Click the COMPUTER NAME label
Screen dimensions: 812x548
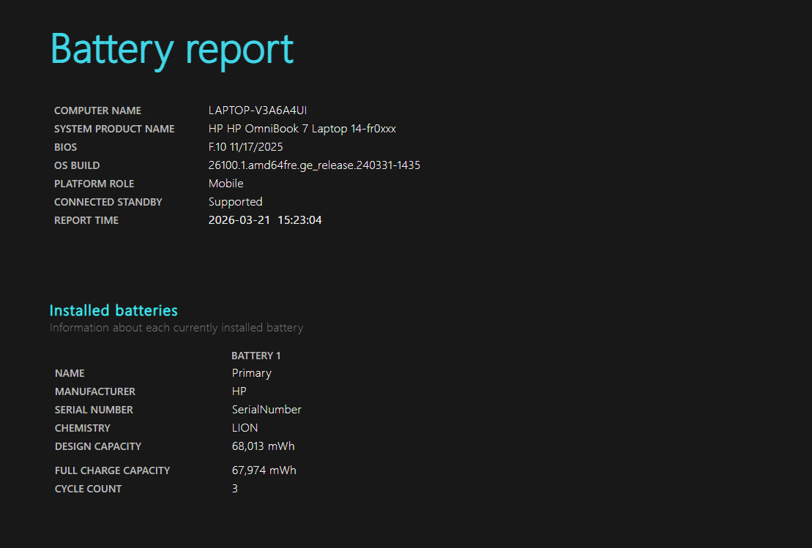tap(97, 110)
